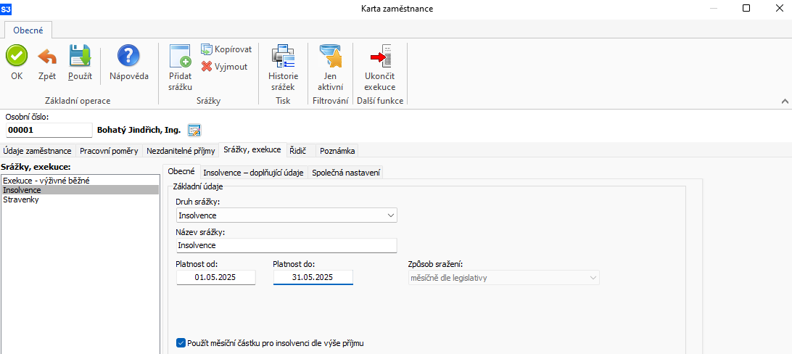Expand the Druh srážky dropdown
792x354 pixels.
click(390, 215)
